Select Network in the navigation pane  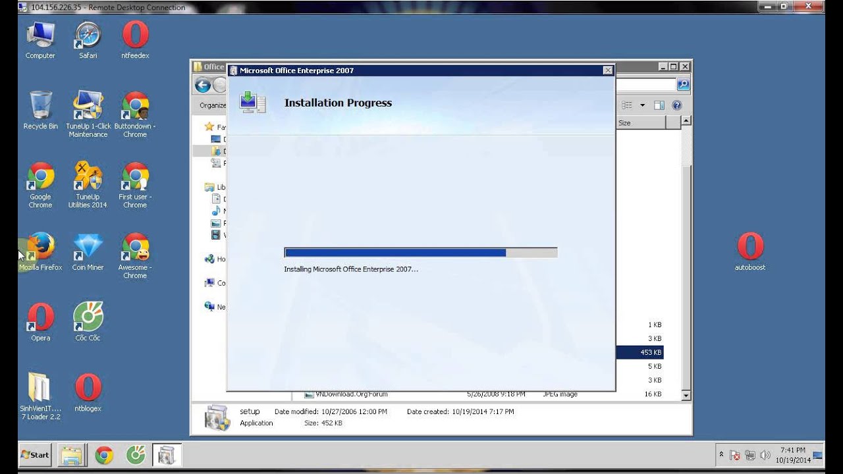click(215, 307)
